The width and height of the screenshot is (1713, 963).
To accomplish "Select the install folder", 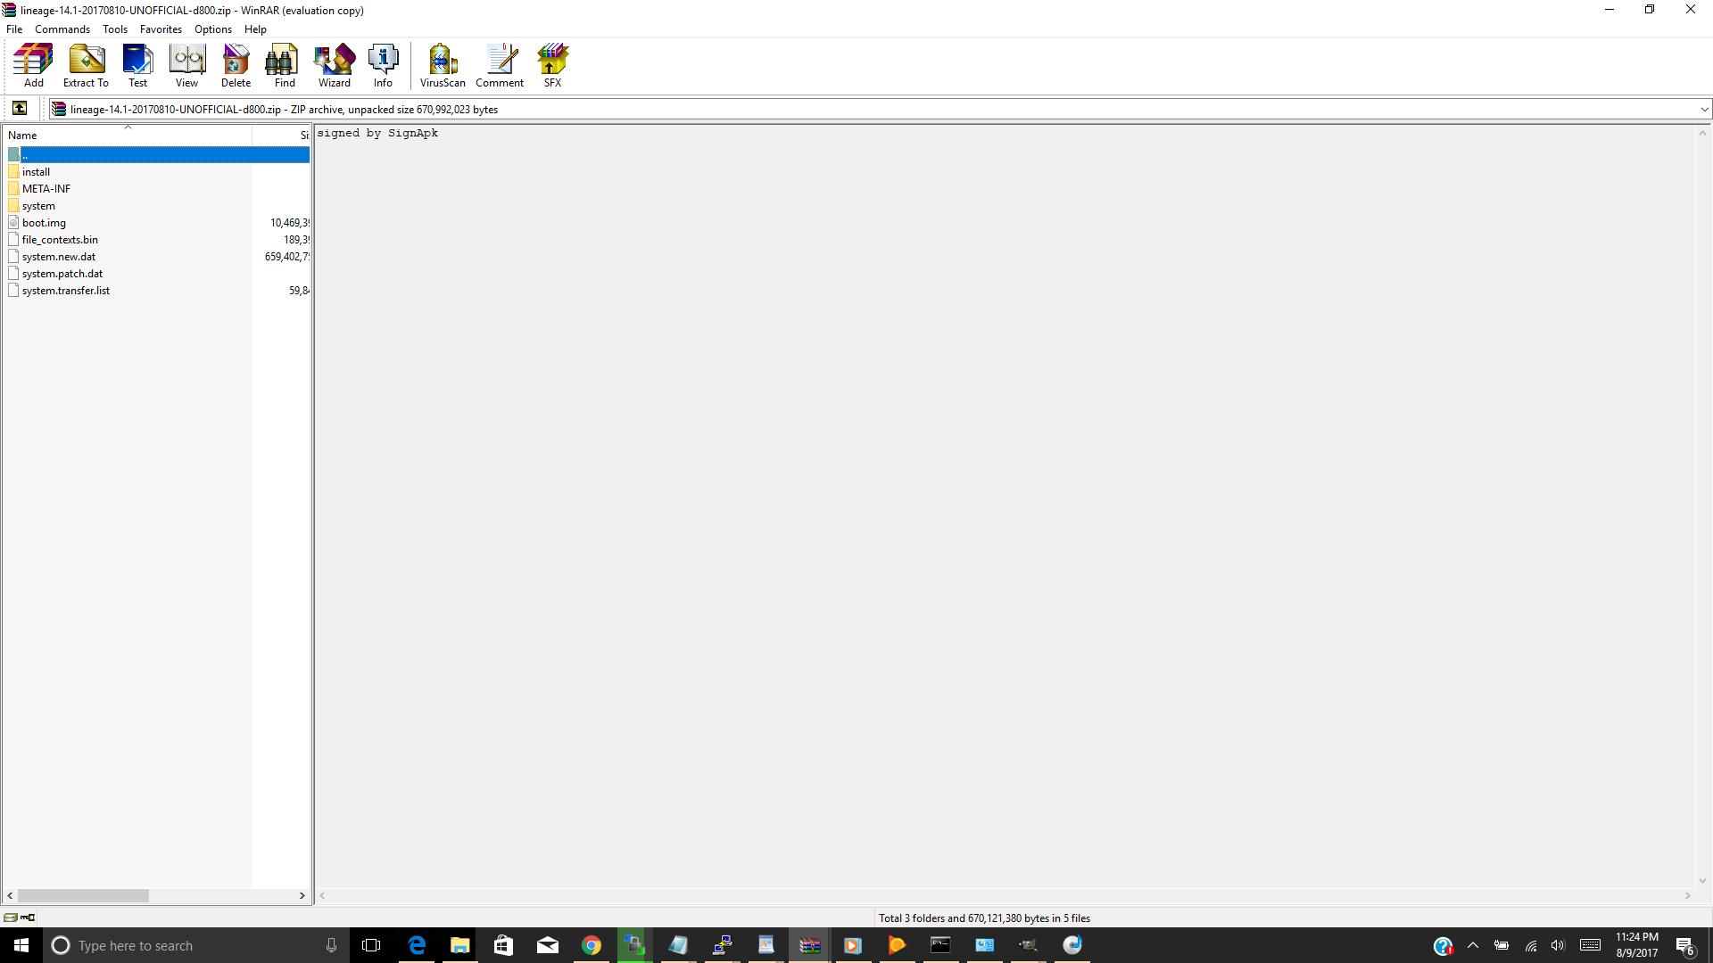I will (x=36, y=172).
